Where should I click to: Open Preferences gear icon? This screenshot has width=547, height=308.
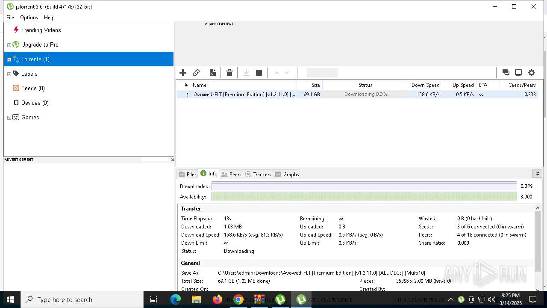532,73
